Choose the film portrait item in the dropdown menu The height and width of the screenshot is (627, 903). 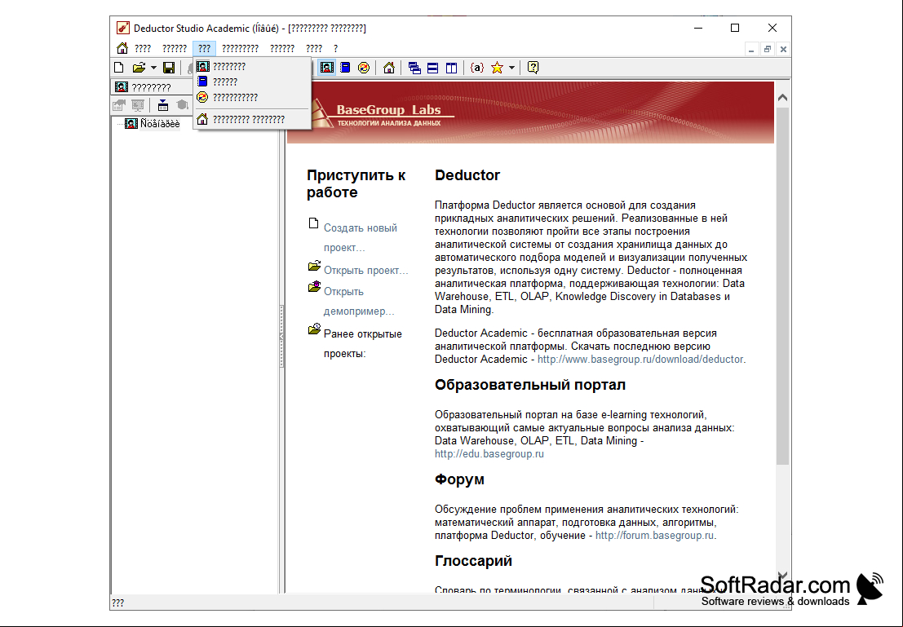point(252,66)
